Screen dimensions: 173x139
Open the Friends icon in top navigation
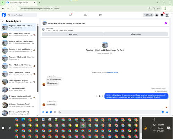[85, 15]
